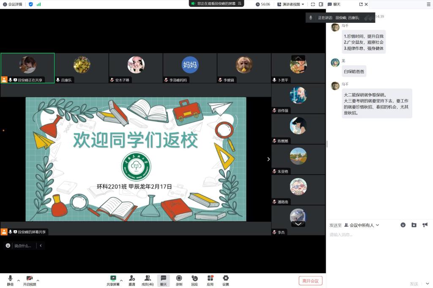433x288 pixels.
Task: Toggle the chat panel from toolbar
Action: pos(163,280)
